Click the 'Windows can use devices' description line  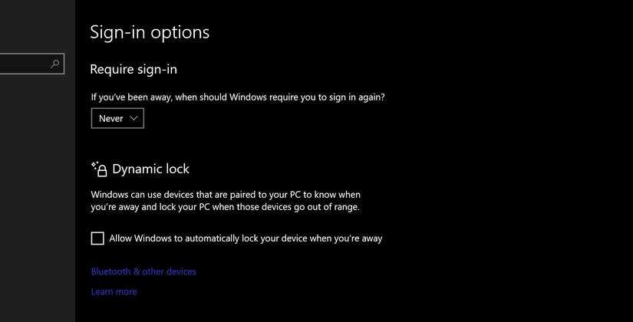click(x=226, y=195)
